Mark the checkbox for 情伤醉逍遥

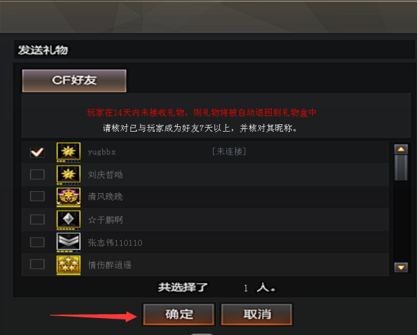37,264
